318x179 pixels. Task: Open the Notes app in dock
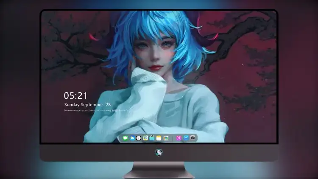159,138
